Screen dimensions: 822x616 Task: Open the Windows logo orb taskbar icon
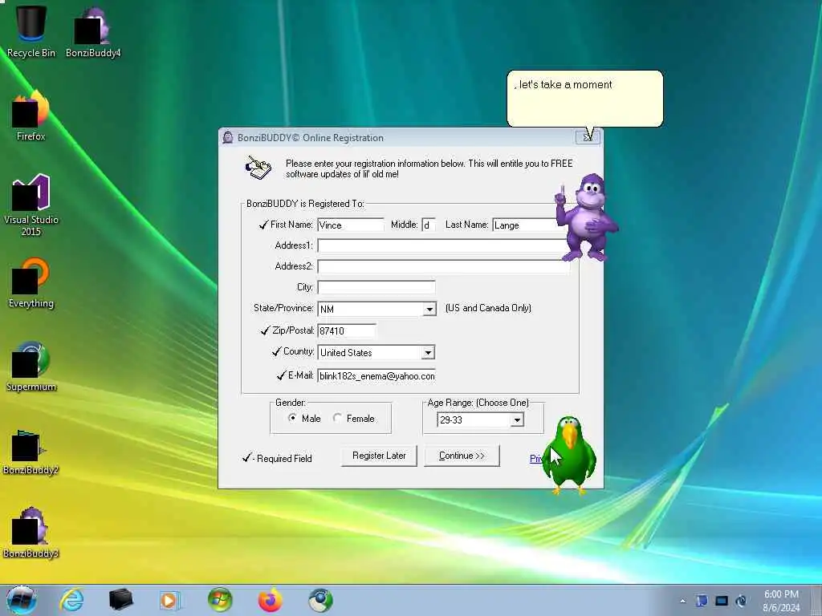220,600
